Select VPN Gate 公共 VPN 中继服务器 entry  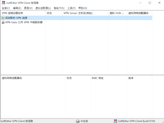pyautogui.click(x=24, y=22)
